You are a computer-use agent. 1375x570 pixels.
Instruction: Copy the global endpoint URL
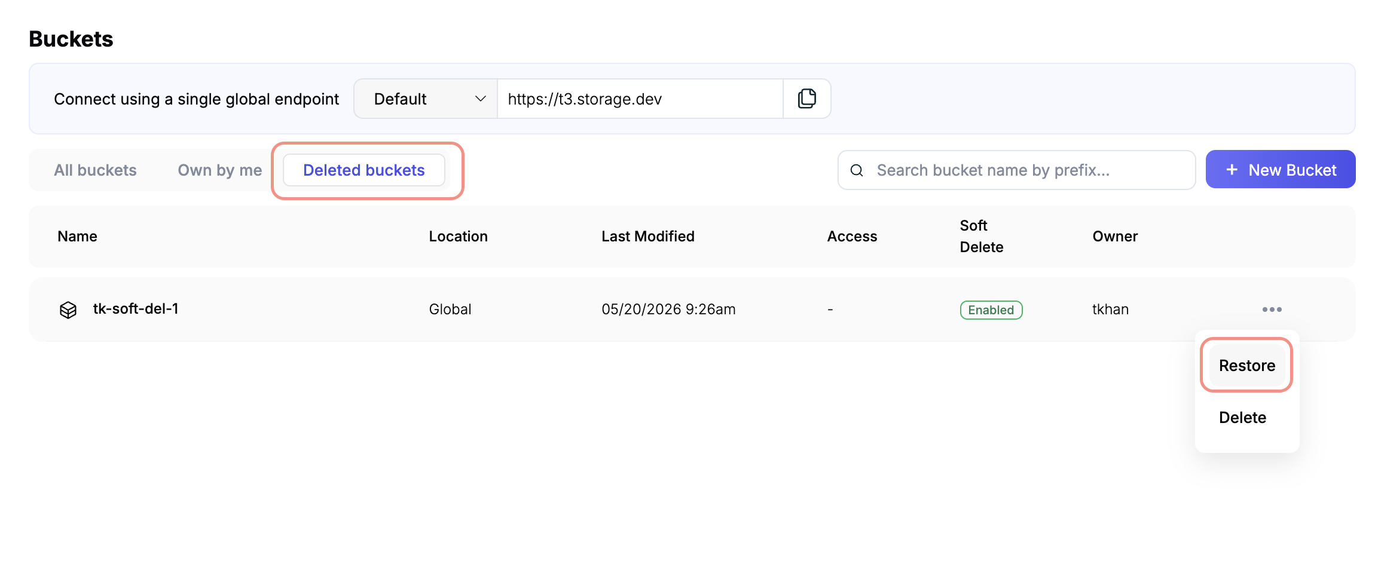click(806, 99)
